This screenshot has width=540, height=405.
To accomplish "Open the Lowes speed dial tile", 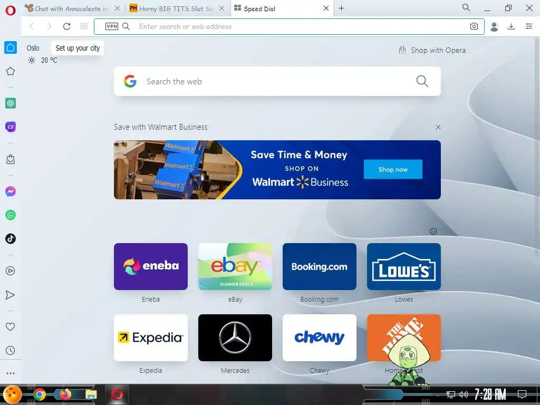I will (404, 266).
